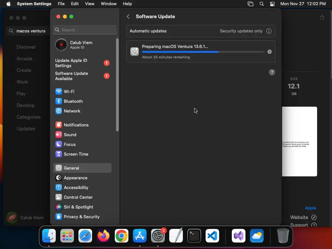Image resolution: width=332 pixels, height=249 pixels.
Task: Click the App Store search field
Action: tap(28, 31)
